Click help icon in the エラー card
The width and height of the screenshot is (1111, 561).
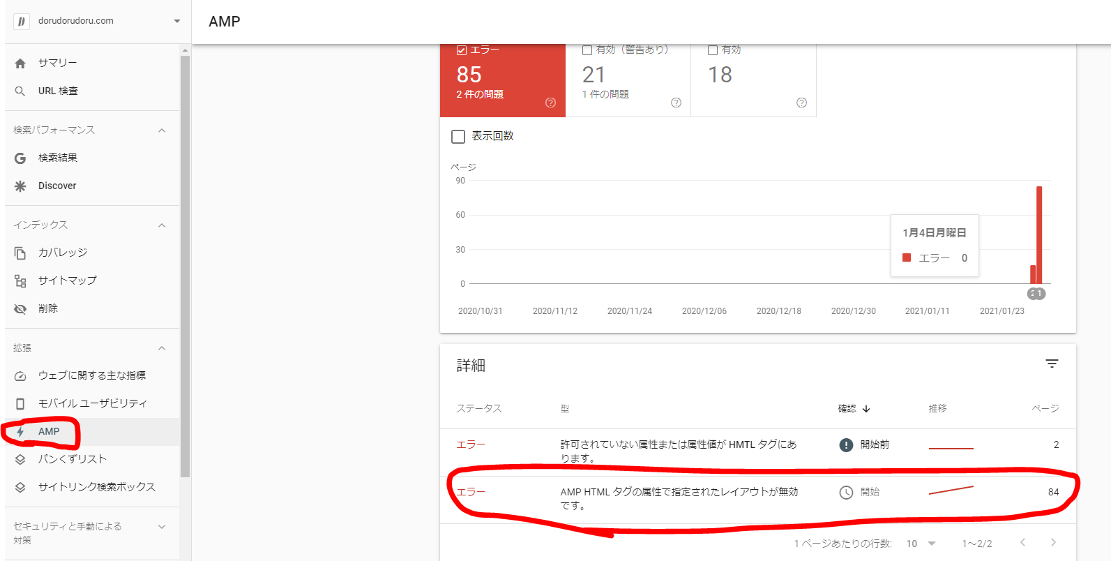point(550,103)
